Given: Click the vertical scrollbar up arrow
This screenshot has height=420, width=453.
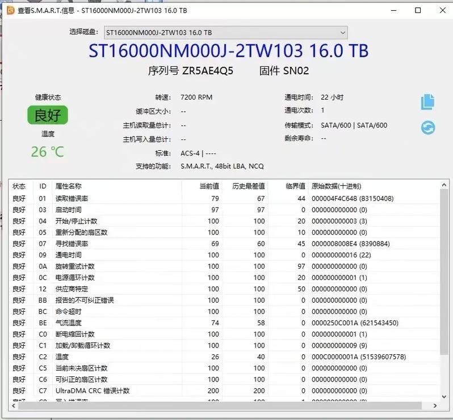Looking at the screenshot, I should coord(444,185).
